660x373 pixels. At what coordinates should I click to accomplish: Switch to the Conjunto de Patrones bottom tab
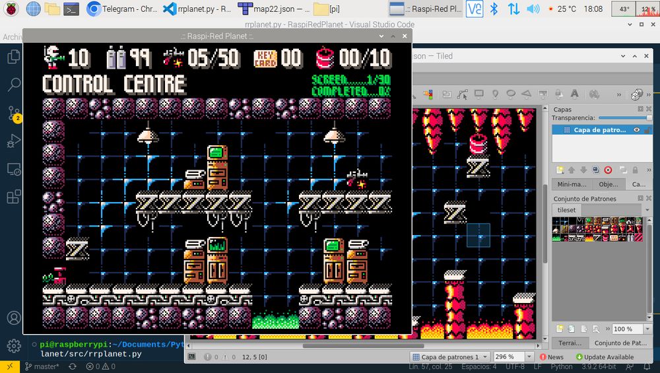(621, 343)
